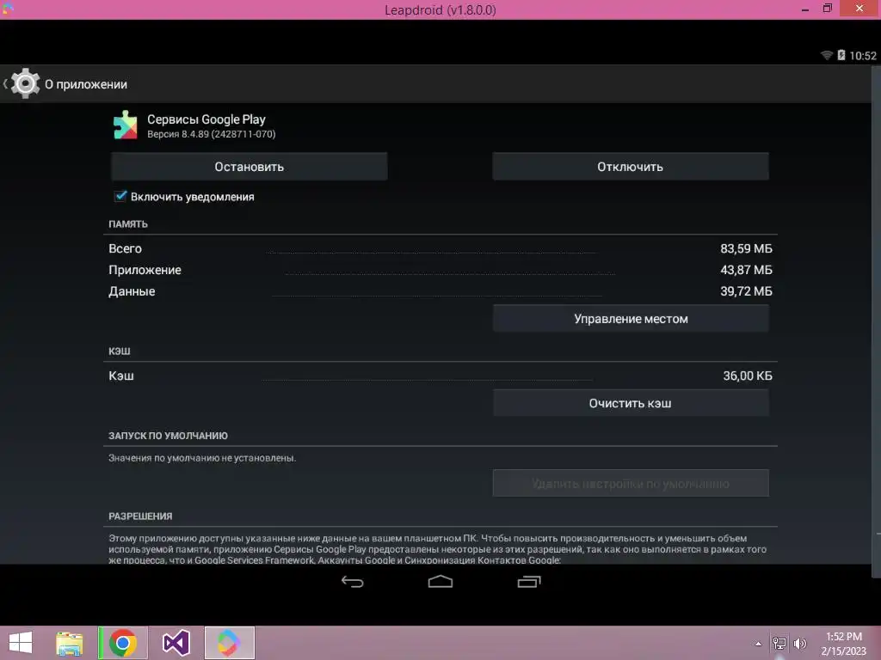Screen dimensions: 881x660
Task: Open Управление местом
Action: (631, 318)
